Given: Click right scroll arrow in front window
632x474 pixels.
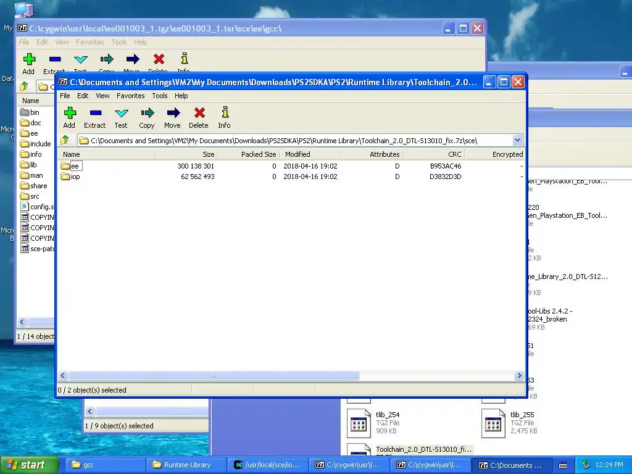Looking at the screenshot, I should (x=518, y=376).
